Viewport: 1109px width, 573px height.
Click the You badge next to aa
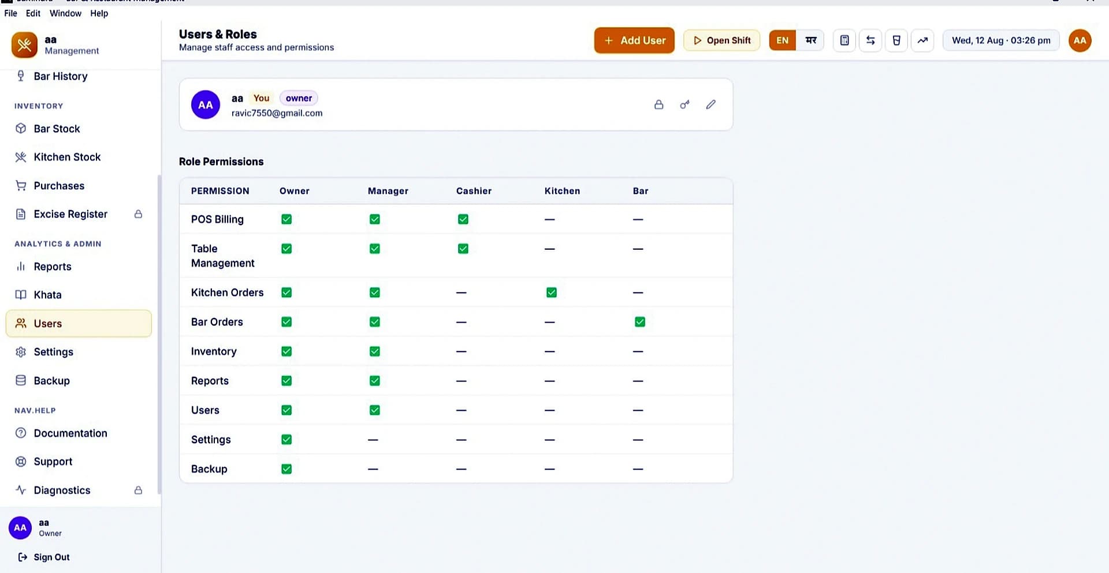[x=261, y=98]
